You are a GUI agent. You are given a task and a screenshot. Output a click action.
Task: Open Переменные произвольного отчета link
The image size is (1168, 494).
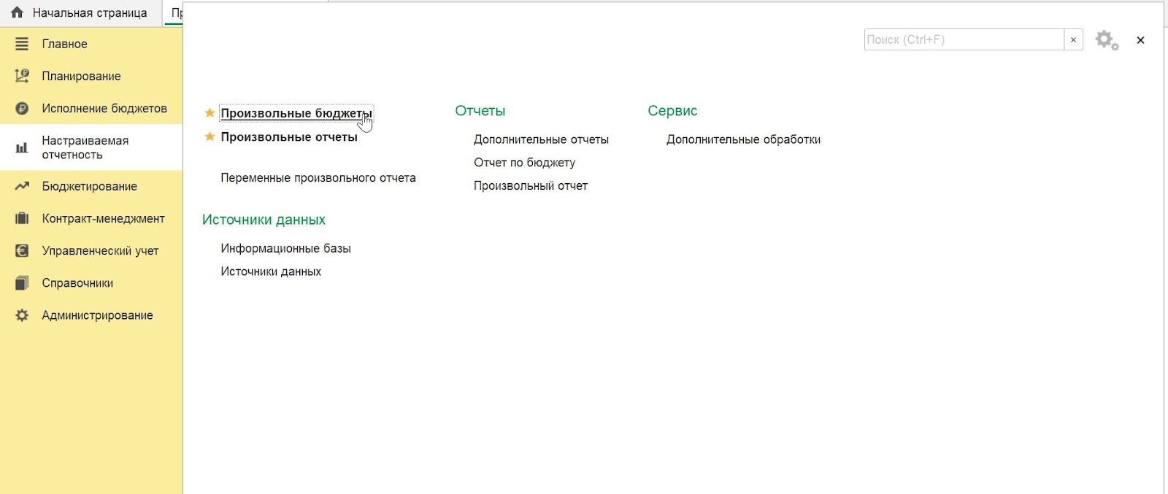pos(318,178)
